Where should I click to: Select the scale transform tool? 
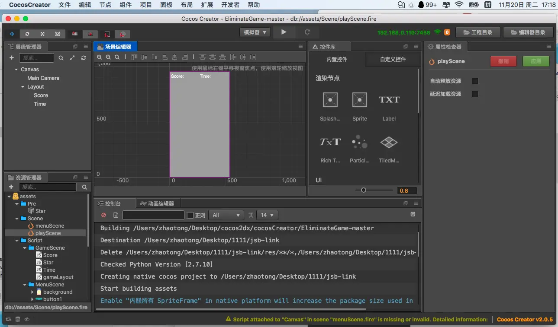click(42, 34)
